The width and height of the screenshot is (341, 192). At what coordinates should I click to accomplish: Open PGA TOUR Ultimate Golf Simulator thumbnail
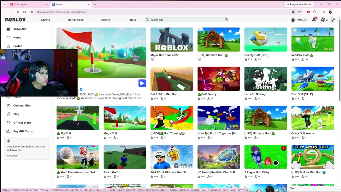pos(172,157)
